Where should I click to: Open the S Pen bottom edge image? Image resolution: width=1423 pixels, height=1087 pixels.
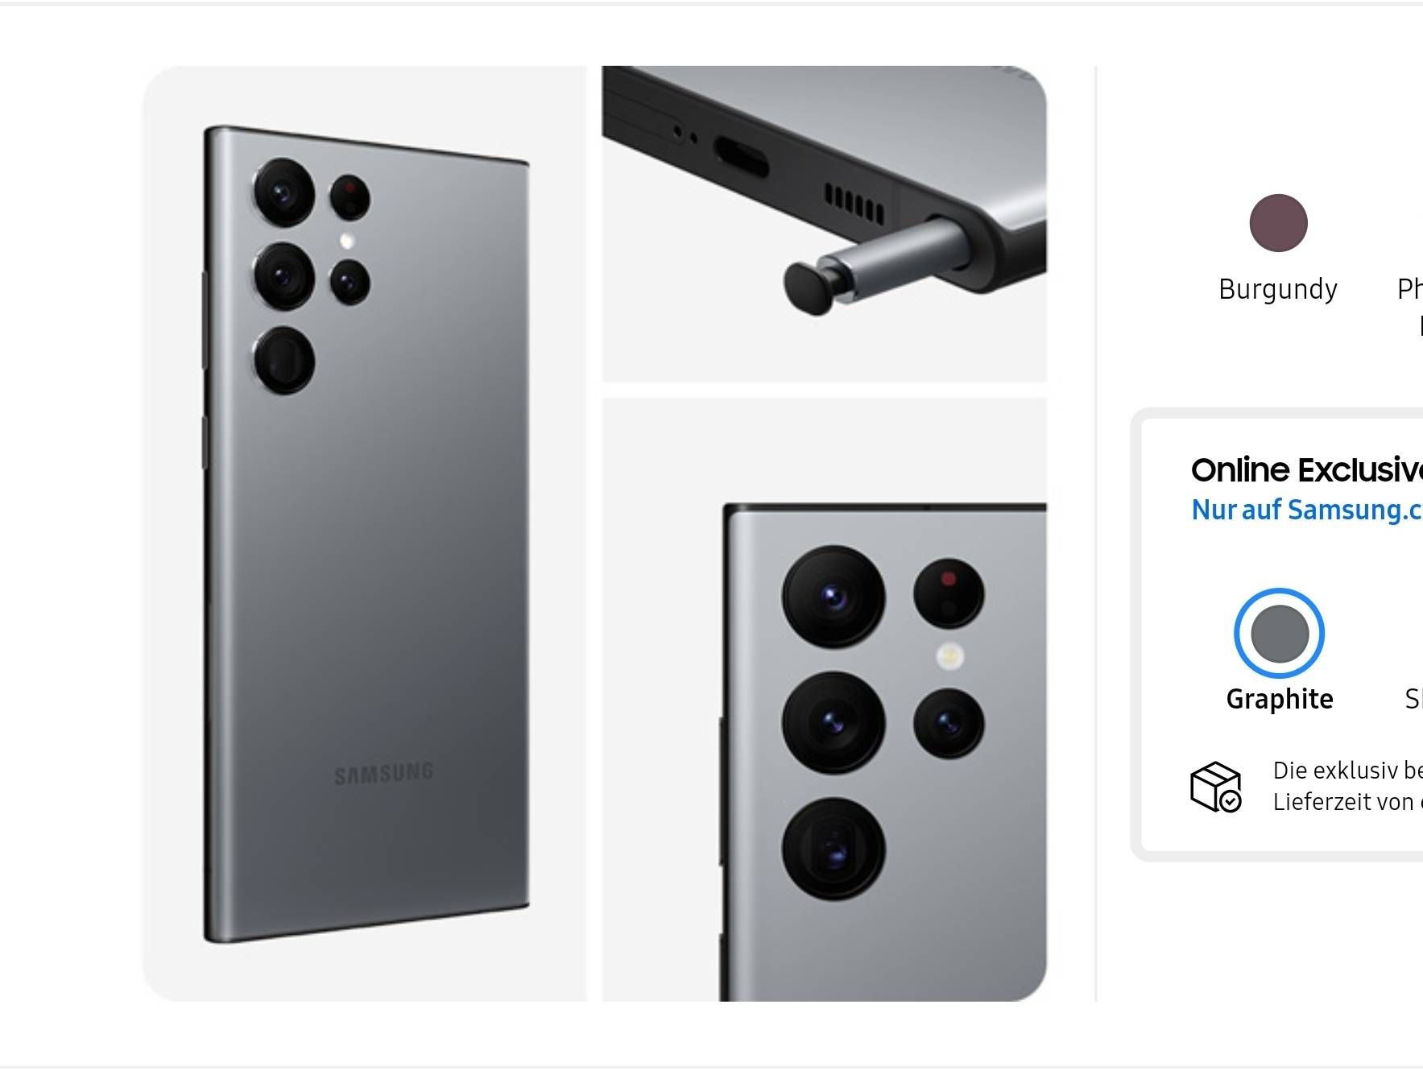(x=824, y=224)
